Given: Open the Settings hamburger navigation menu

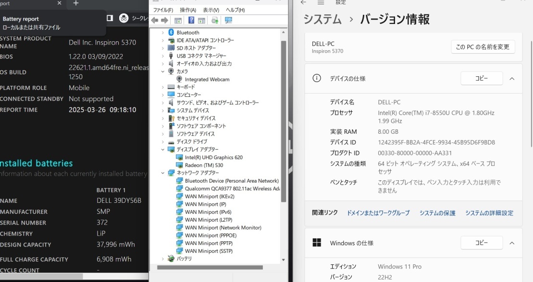Looking at the screenshot, I should [x=321, y=2].
